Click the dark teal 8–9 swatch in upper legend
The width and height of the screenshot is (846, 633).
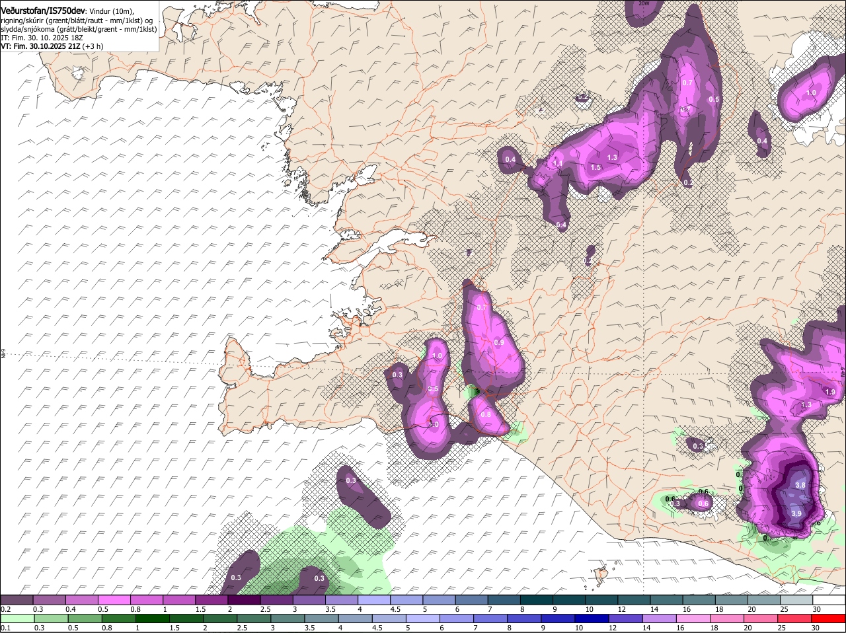point(538,600)
